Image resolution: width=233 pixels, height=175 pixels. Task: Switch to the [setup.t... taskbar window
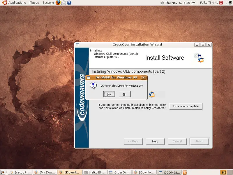(20, 172)
